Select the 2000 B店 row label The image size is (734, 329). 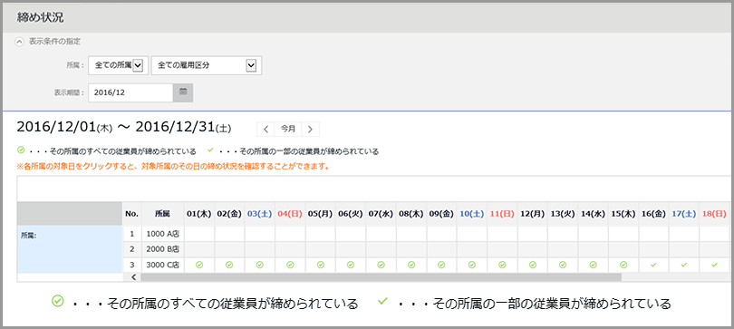pyautogui.click(x=162, y=249)
